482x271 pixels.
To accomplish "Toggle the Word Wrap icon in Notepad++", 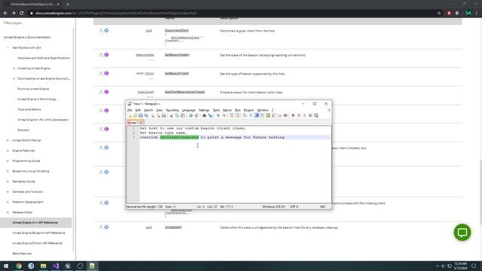I will point(245,115).
